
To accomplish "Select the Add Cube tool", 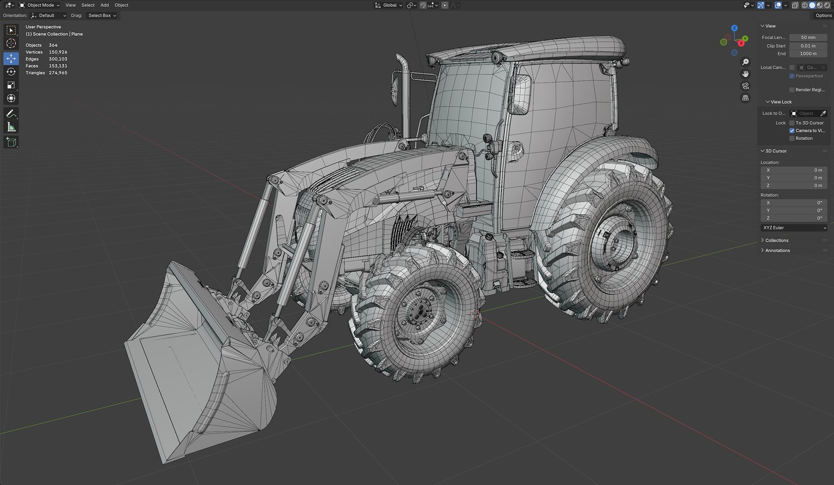I will click(11, 143).
